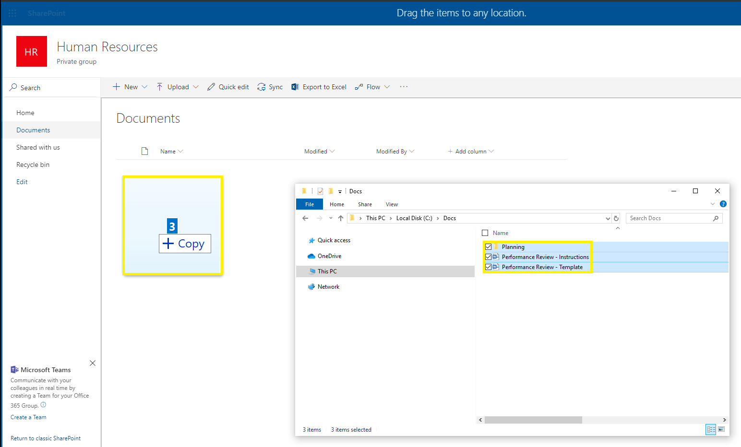Uncheck the Planning folder checkbox

pyautogui.click(x=488, y=247)
